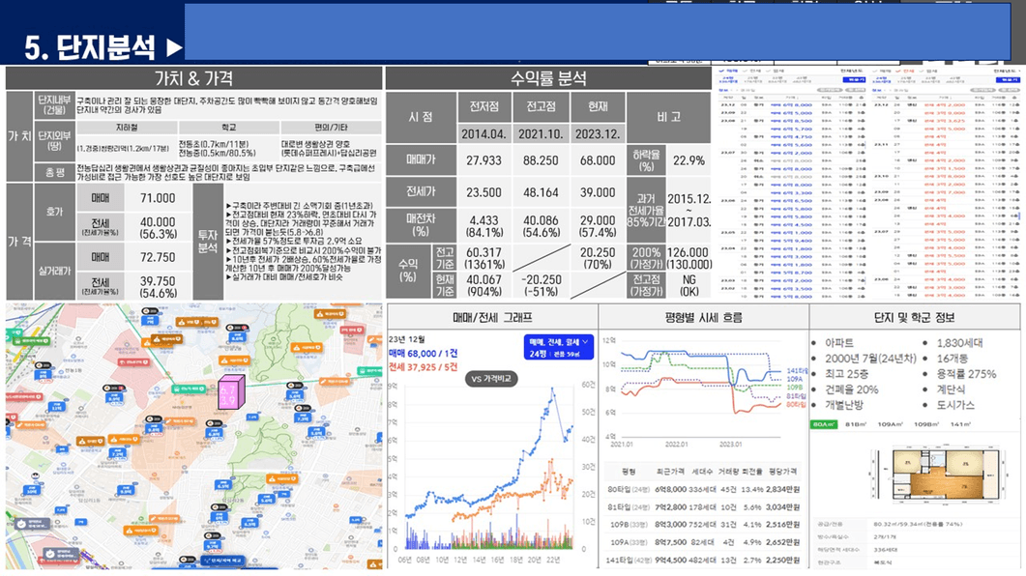Click the 23년 12월 label above the chart
Image resolution: width=1026 pixels, height=576 pixels.
(406, 339)
